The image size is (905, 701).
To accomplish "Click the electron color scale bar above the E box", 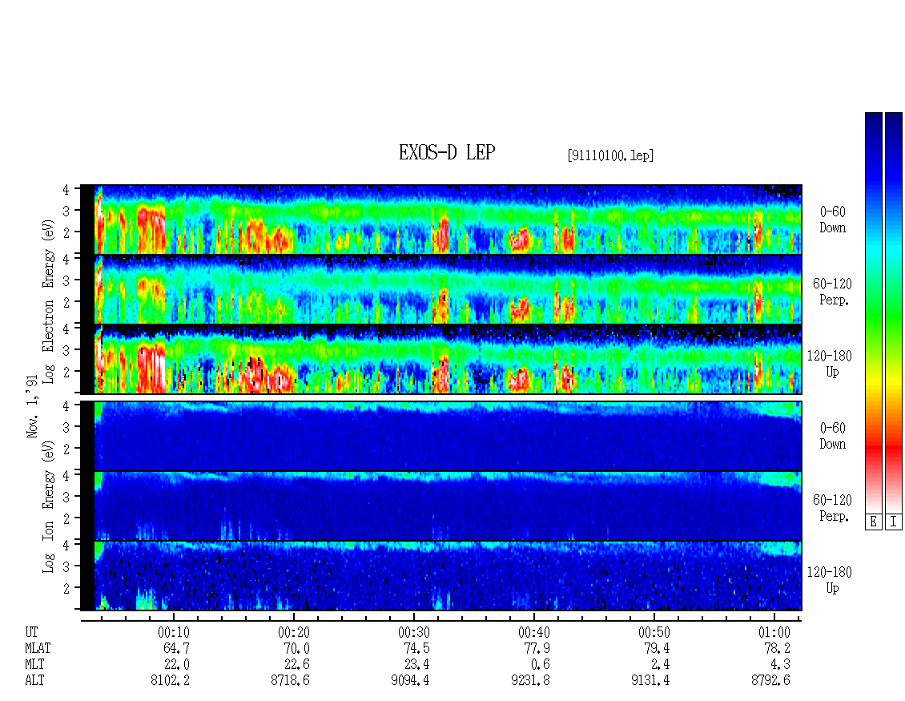I will [873, 312].
